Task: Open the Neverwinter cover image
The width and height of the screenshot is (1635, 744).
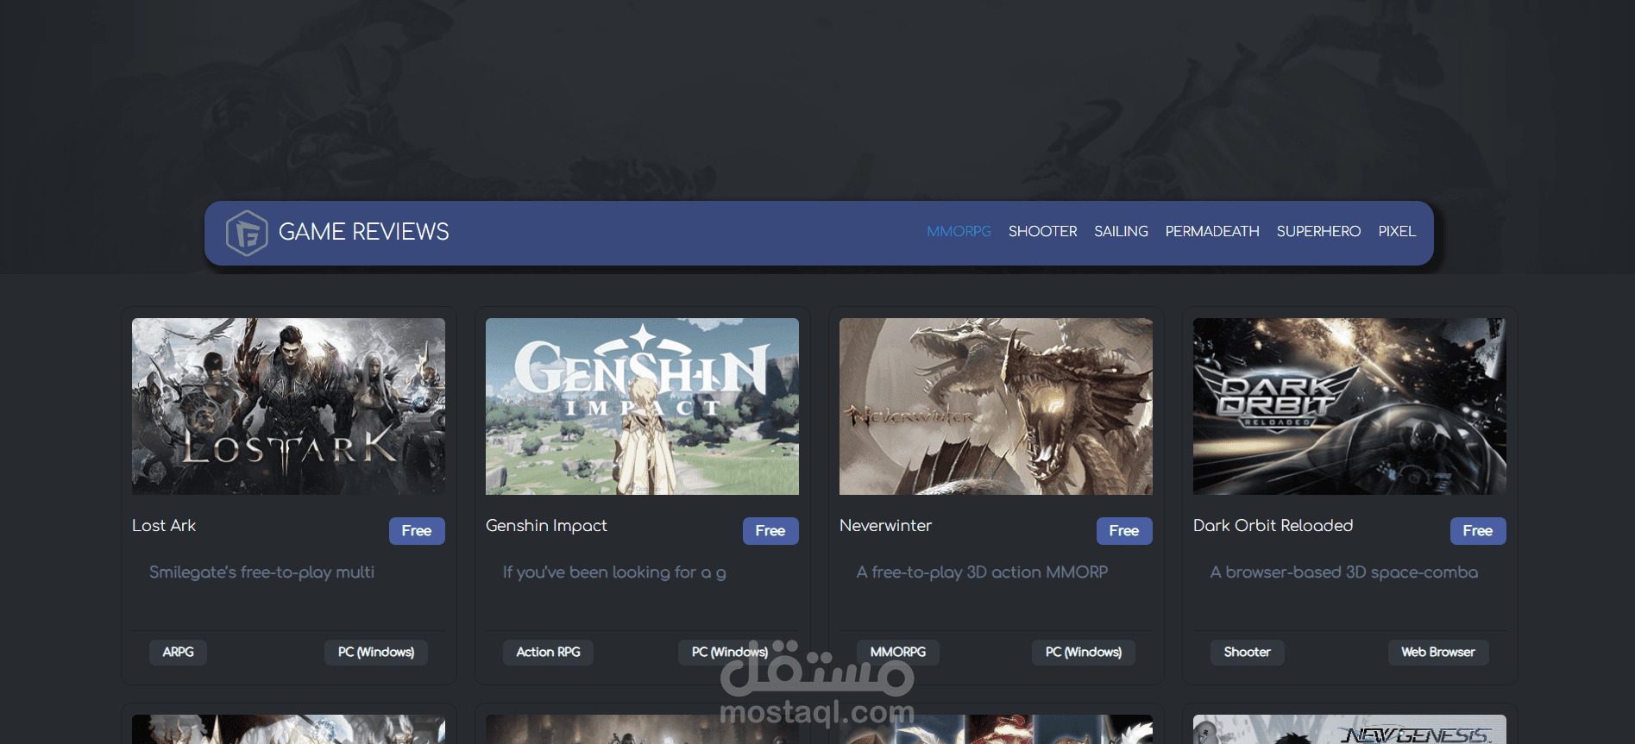Action: 996,406
